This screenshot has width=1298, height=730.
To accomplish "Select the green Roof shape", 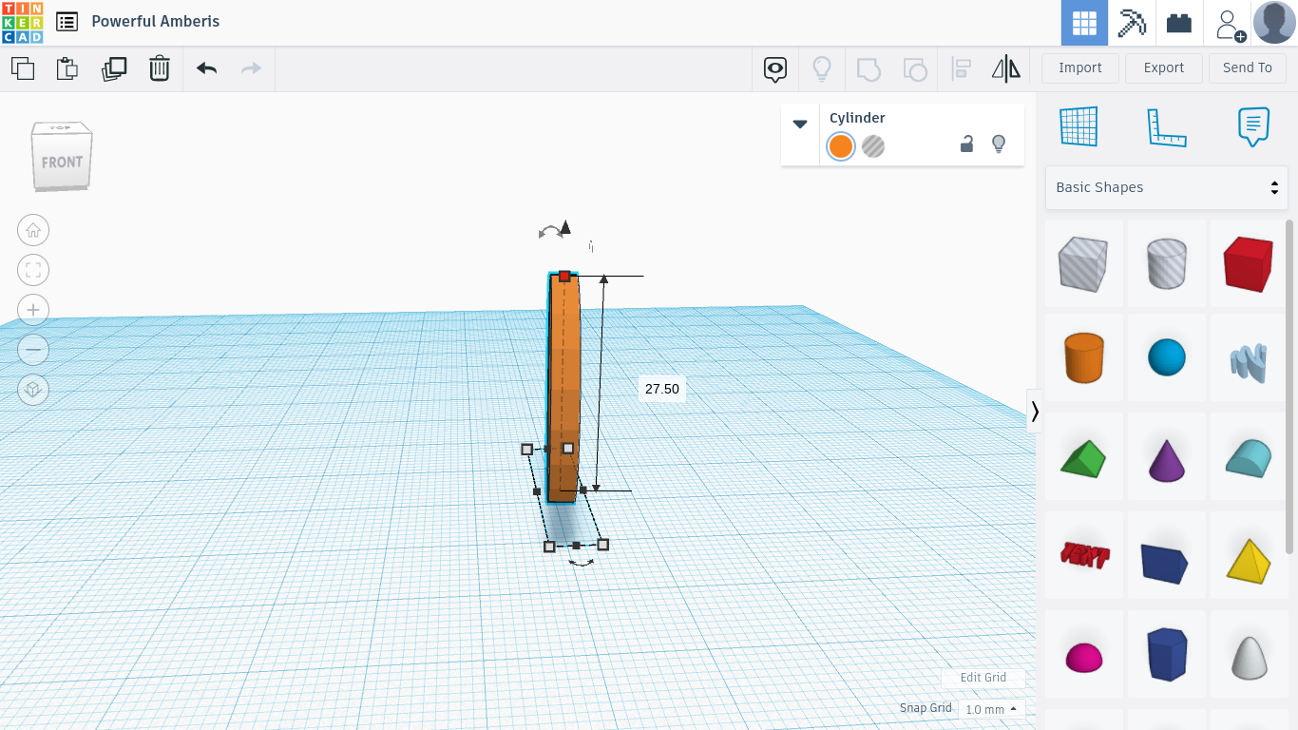I will click(1084, 457).
